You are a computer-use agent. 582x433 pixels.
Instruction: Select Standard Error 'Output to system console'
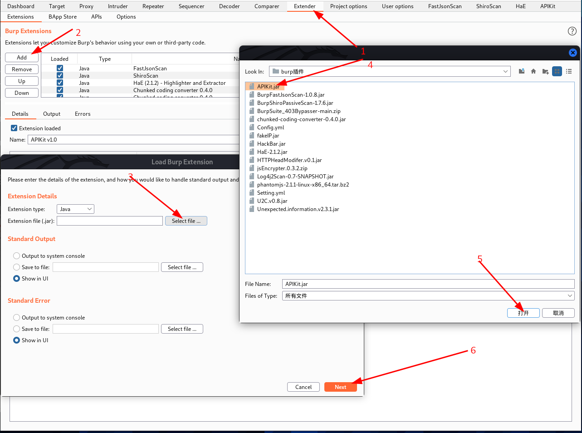(x=17, y=318)
